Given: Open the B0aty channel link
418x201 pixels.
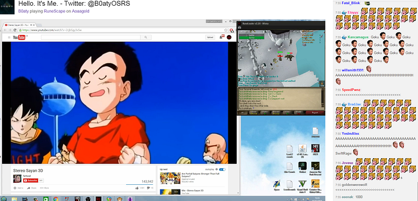Looking at the screenshot, I should (24, 11).
